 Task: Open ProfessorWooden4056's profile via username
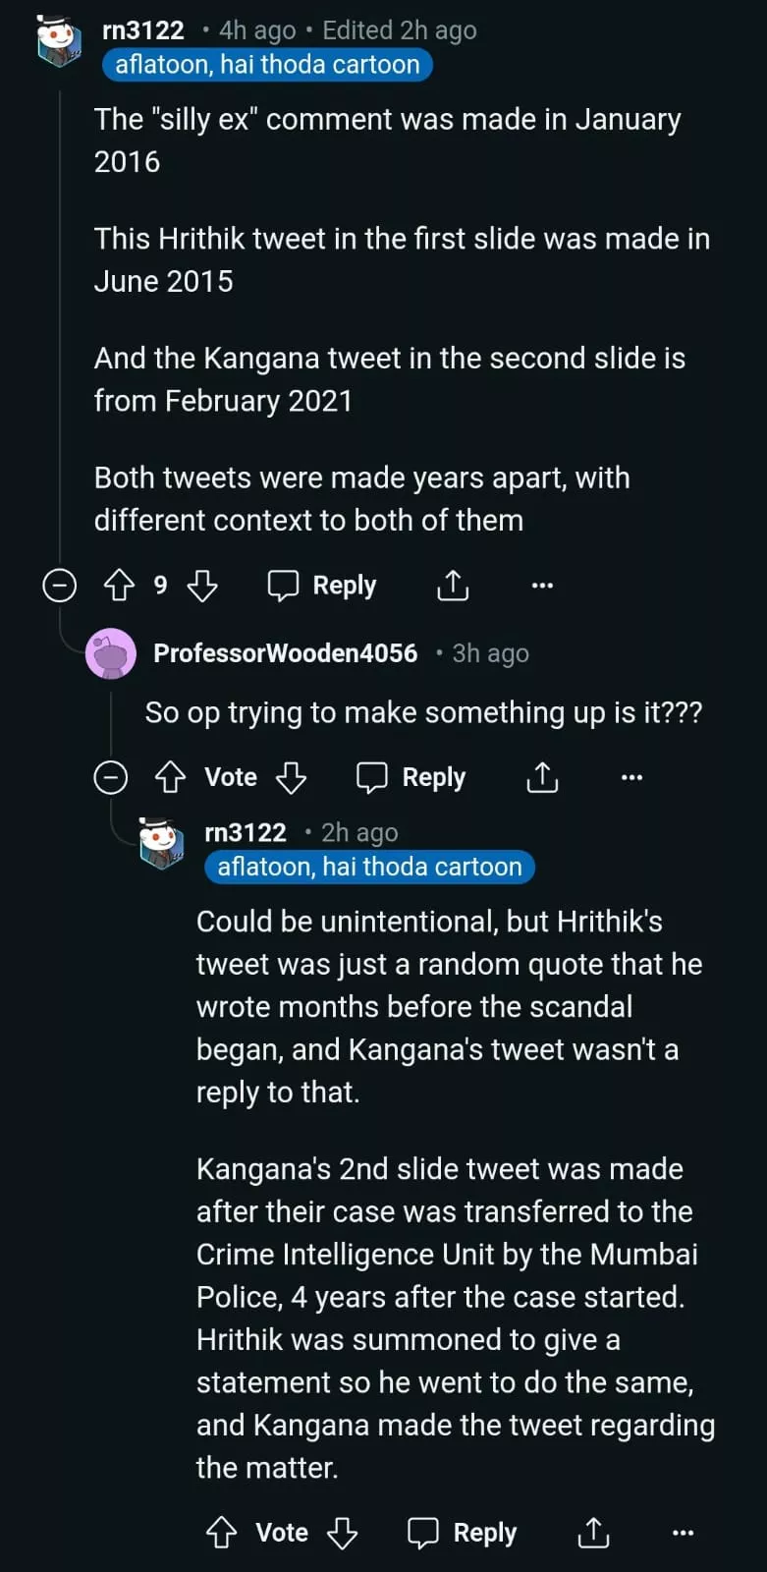click(x=285, y=653)
